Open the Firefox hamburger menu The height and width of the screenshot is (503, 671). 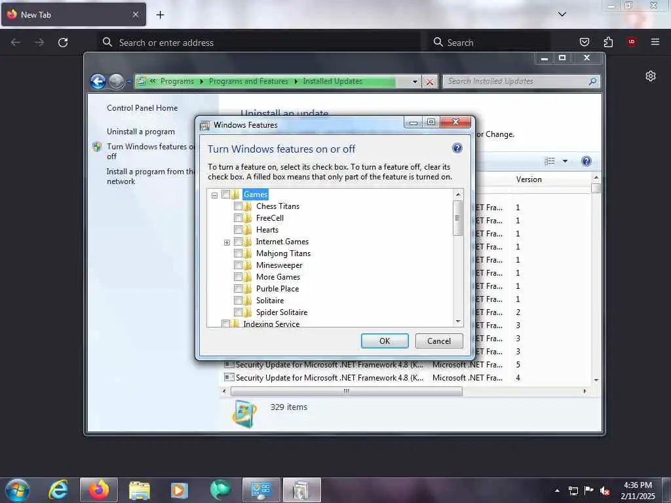[x=655, y=42]
